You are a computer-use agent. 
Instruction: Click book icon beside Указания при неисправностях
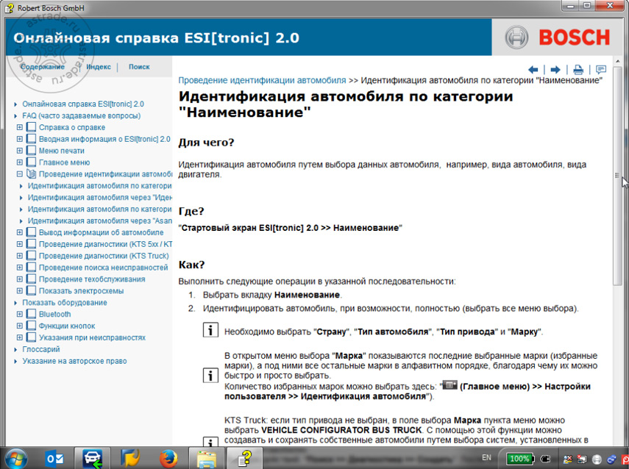click(31, 337)
